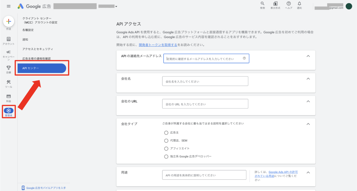Click the API アクセス heading
Screen dimensions: 357x191
129,24
